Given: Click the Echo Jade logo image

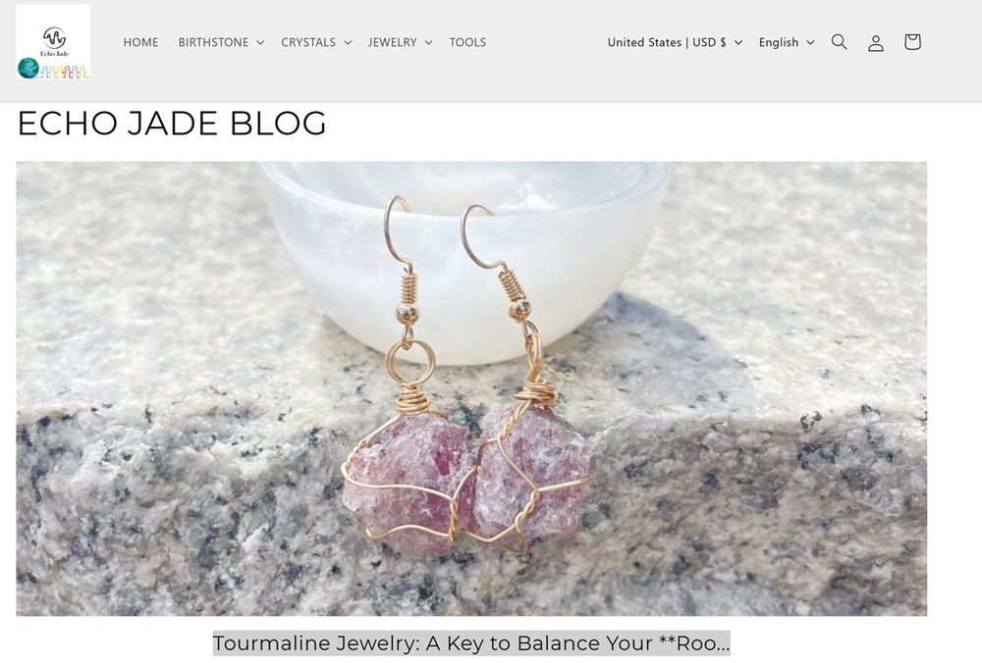Looking at the screenshot, I should click(x=54, y=42).
